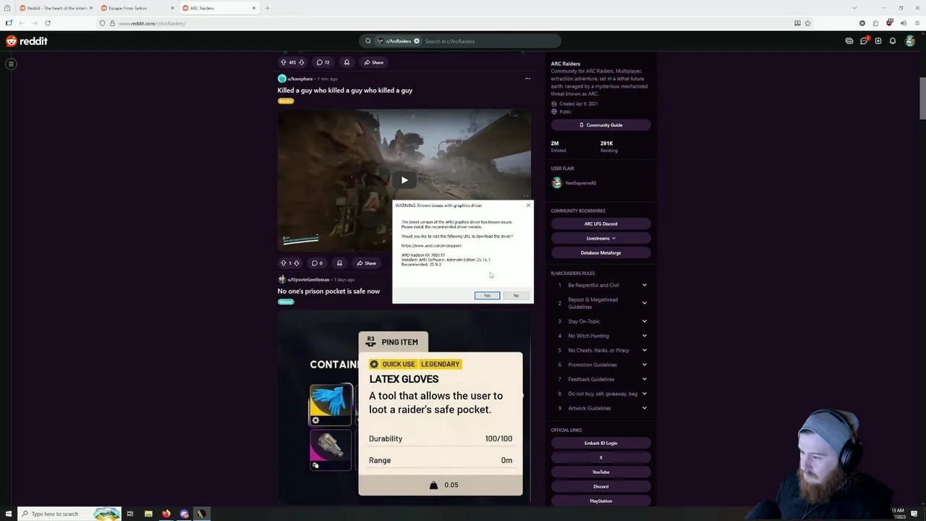
Task: Open Reddit notifications bell
Action: (x=893, y=41)
